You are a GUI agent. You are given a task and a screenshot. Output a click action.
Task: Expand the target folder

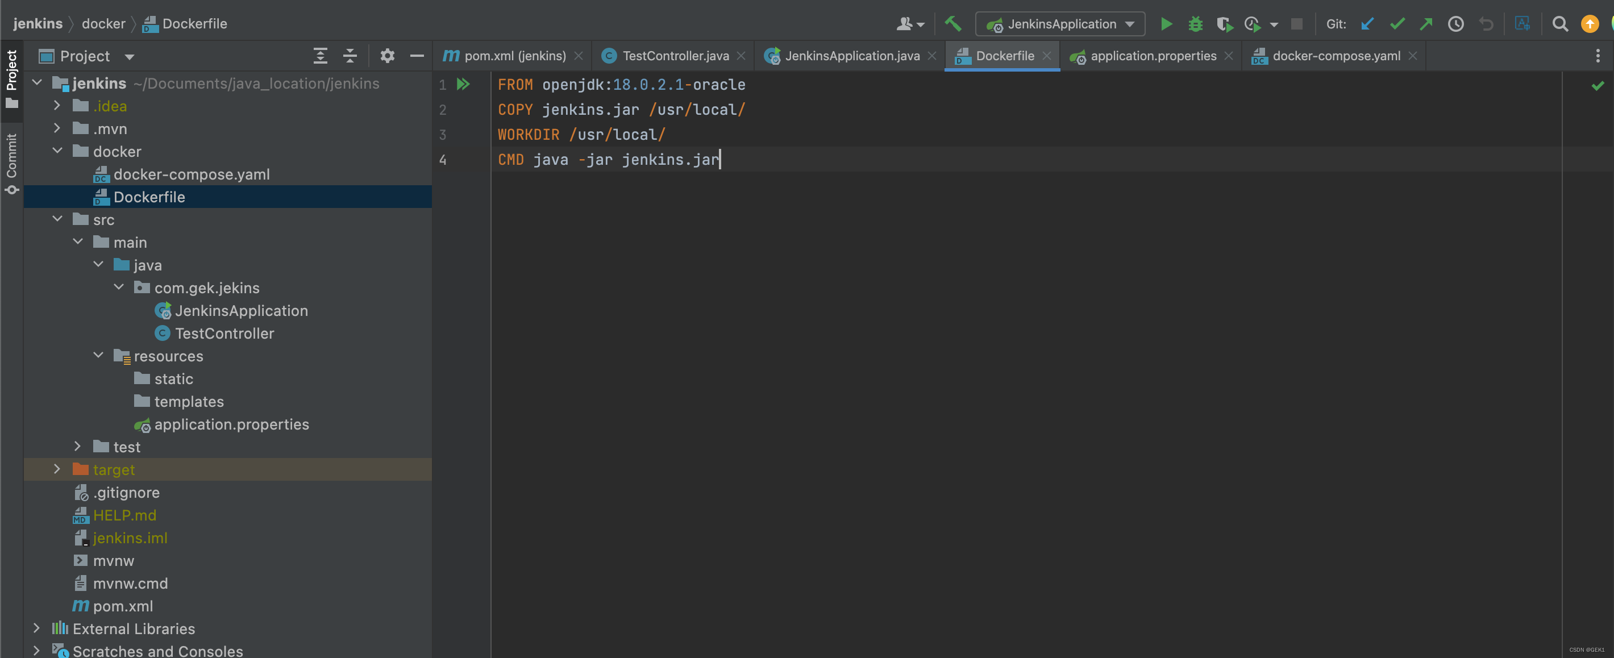[x=57, y=469]
